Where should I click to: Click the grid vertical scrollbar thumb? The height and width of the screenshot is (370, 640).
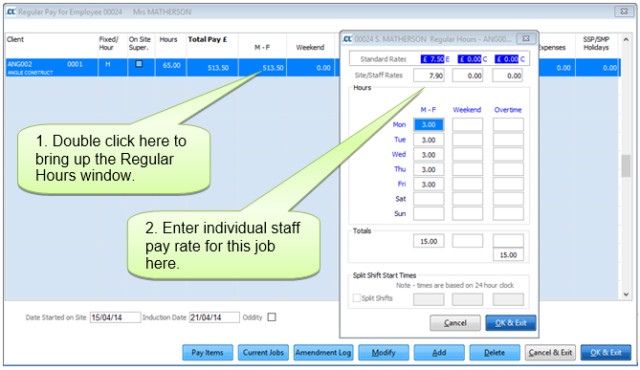click(x=626, y=165)
